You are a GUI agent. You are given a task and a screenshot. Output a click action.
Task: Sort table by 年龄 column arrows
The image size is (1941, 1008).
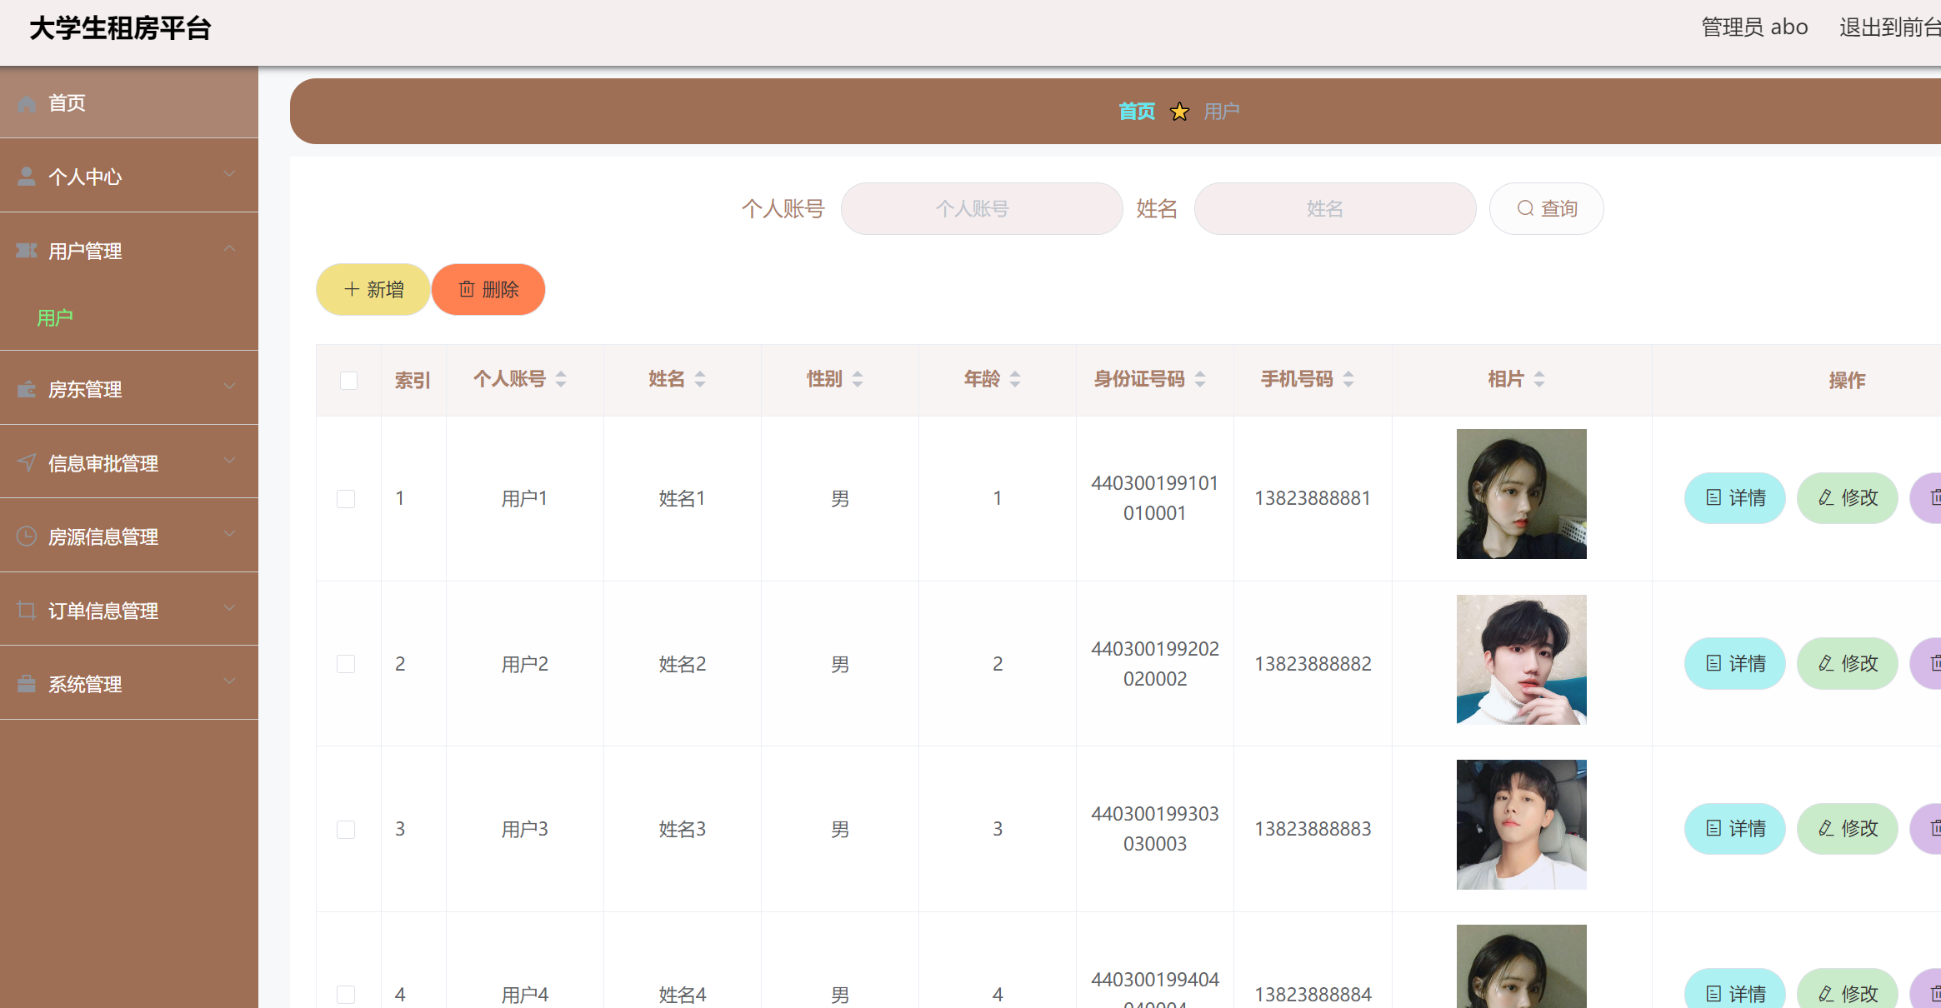pyautogui.click(x=1014, y=379)
